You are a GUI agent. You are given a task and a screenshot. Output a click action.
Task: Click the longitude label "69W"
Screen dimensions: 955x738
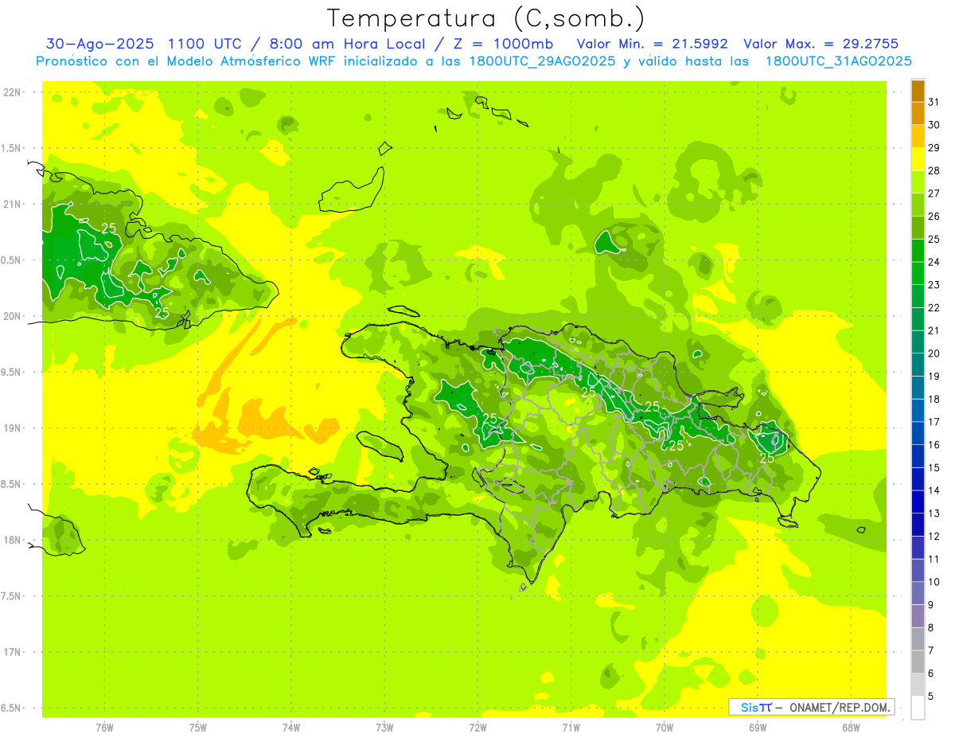(758, 728)
